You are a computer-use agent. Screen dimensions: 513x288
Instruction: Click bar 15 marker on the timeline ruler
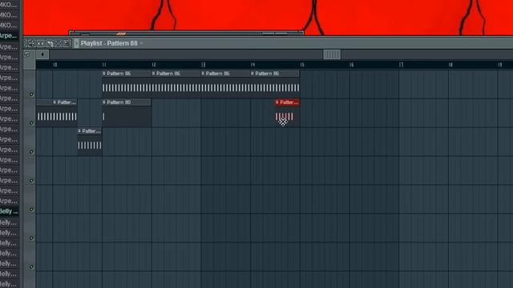(302, 65)
